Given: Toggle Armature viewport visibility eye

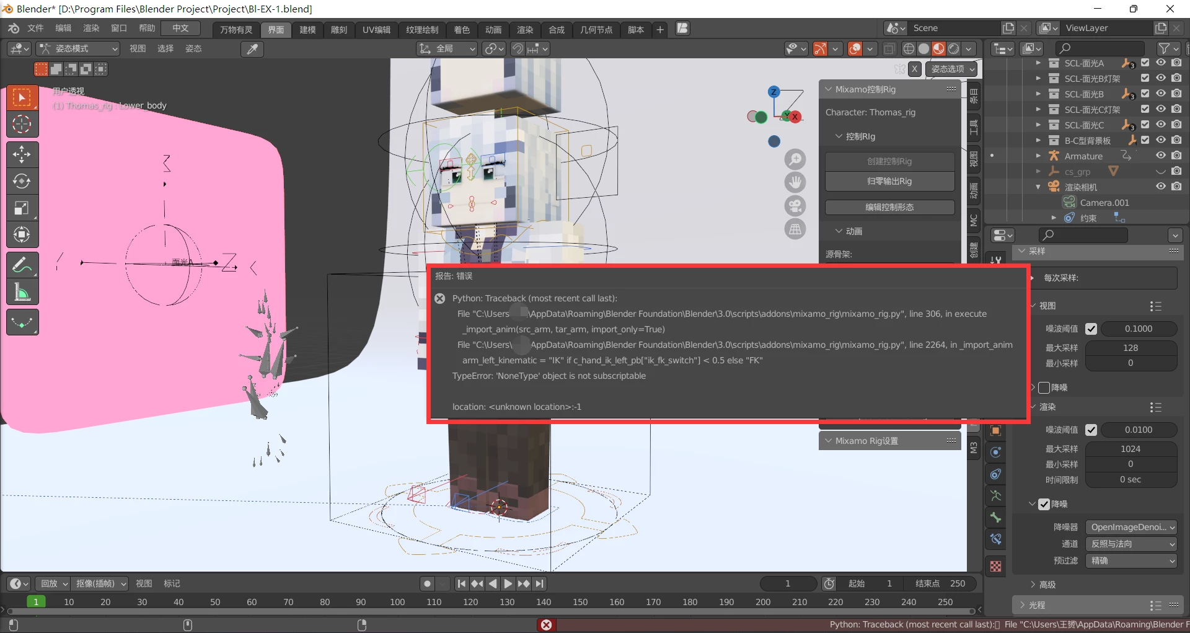Looking at the screenshot, I should (x=1161, y=156).
